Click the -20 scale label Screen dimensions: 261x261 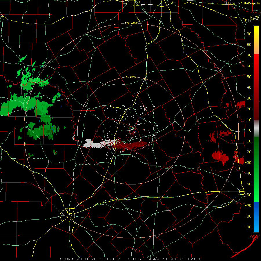click(x=248, y=152)
